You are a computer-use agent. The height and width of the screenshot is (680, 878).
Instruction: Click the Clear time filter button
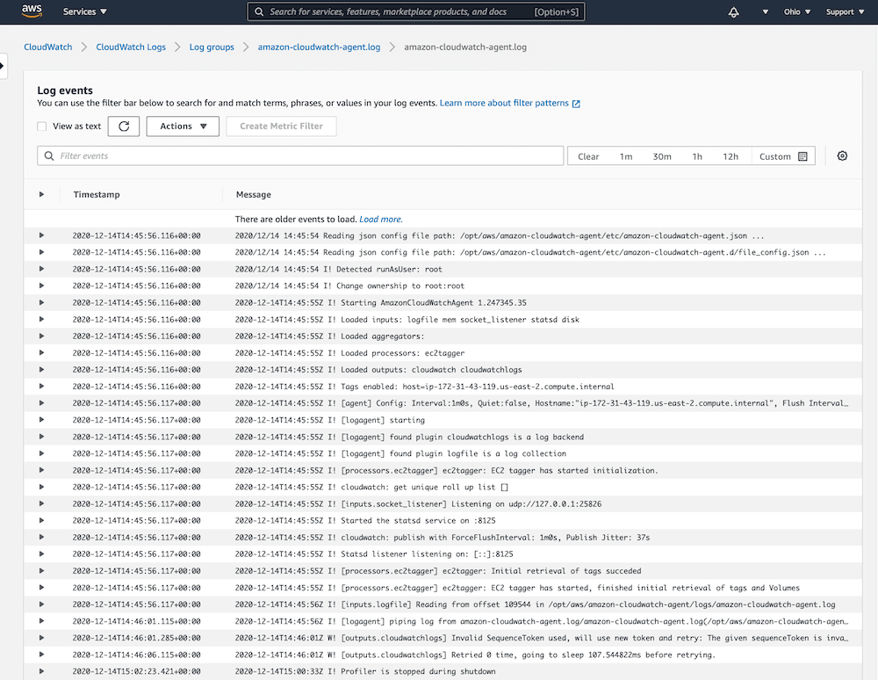pyautogui.click(x=588, y=156)
